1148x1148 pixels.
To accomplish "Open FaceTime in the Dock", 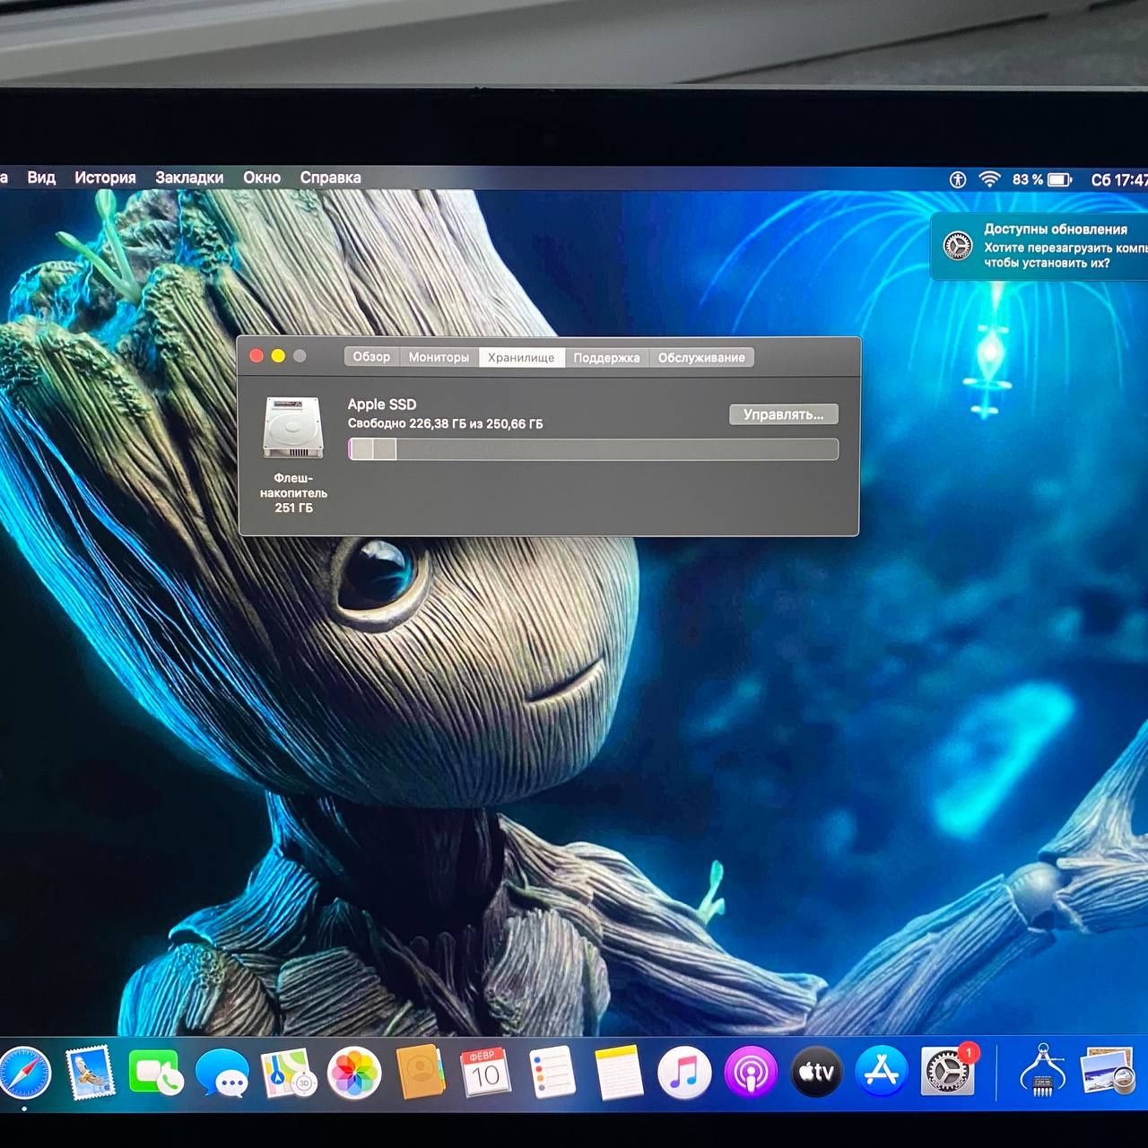I will (x=156, y=1073).
